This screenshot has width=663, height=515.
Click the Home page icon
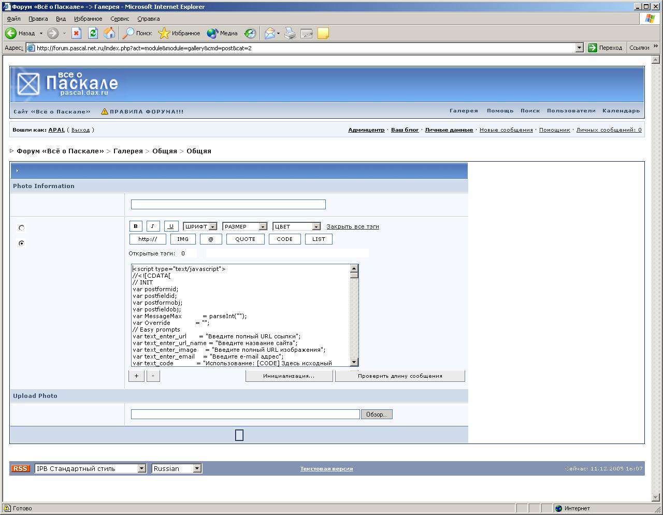[x=109, y=33]
